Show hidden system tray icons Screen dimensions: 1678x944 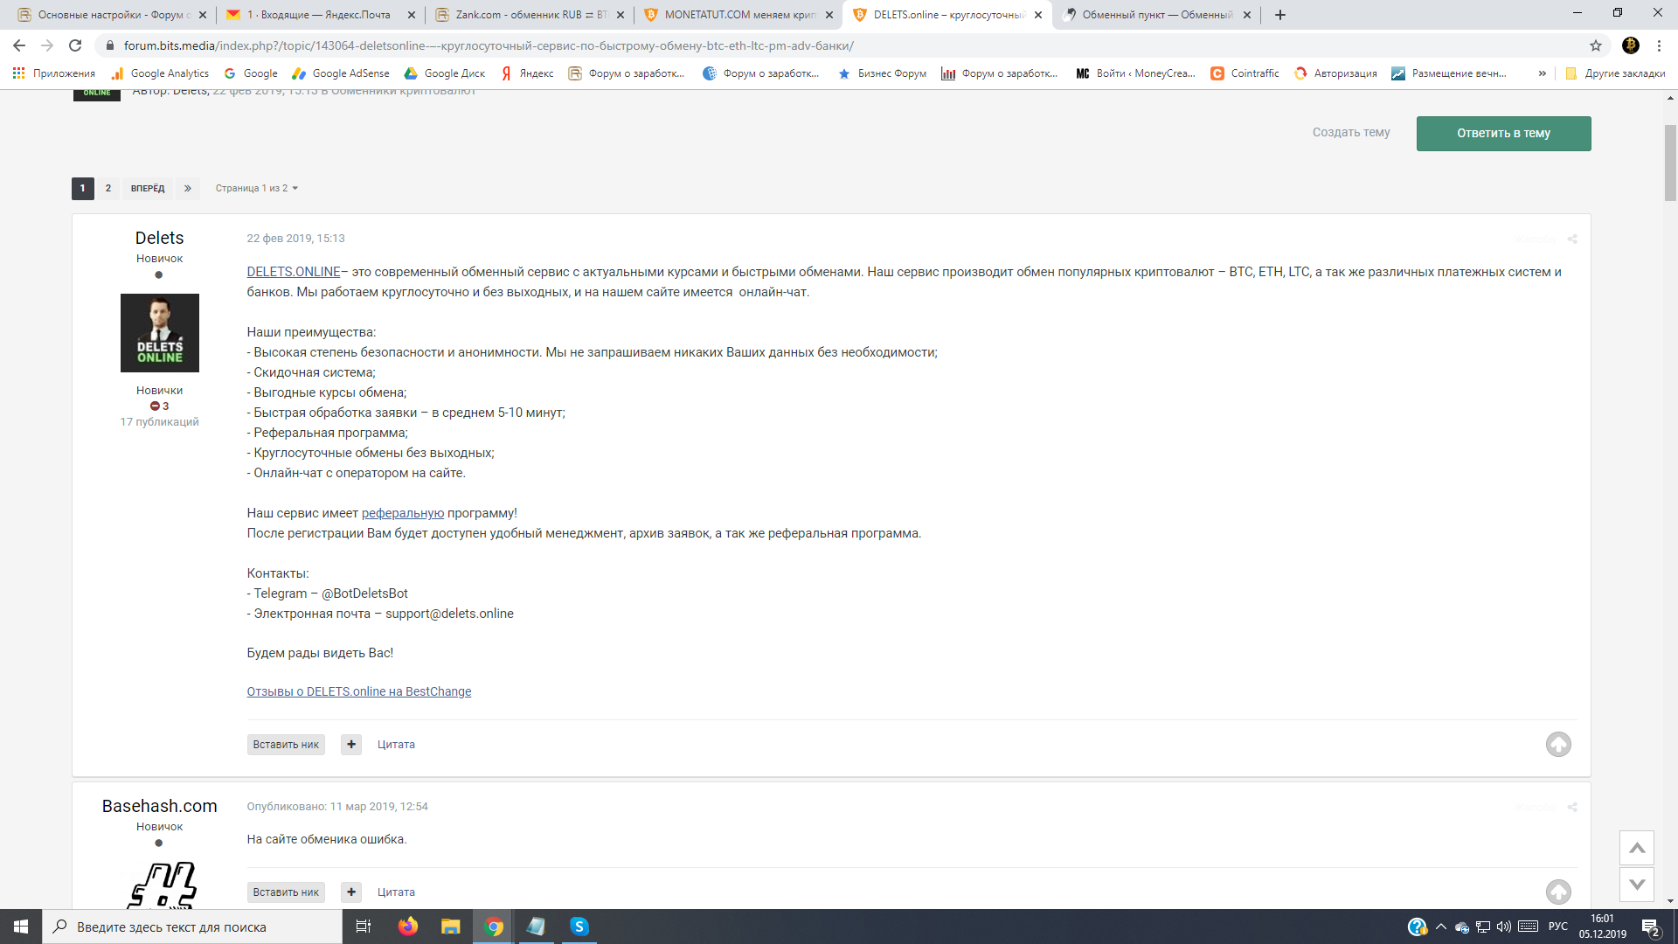(1440, 927)
